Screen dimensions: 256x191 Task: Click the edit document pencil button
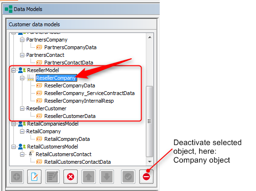[34, 177]
